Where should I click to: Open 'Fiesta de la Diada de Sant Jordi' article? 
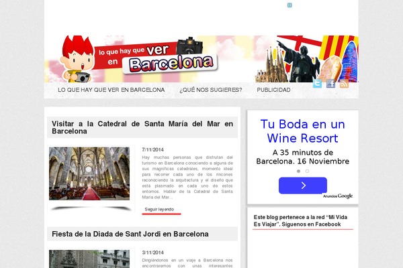130,234
